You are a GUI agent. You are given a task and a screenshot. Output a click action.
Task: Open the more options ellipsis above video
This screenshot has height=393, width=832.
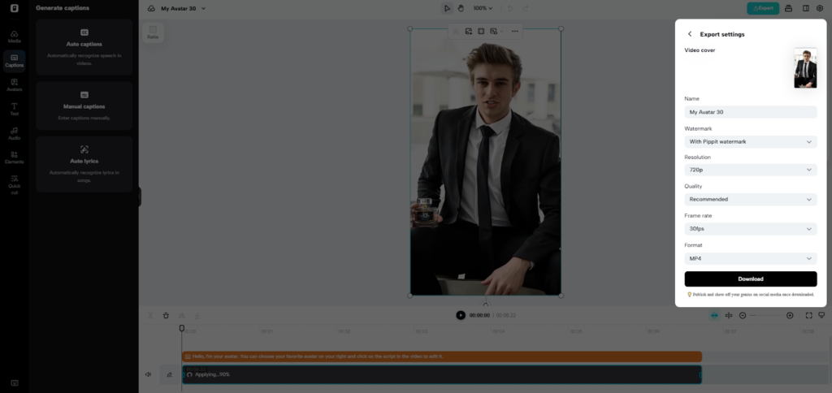514,32
